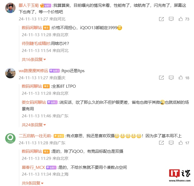This screenshot has height=186, width=194.
Task: Open profile of wx路漫漫其修远
Action: click(x=34, y=71)
